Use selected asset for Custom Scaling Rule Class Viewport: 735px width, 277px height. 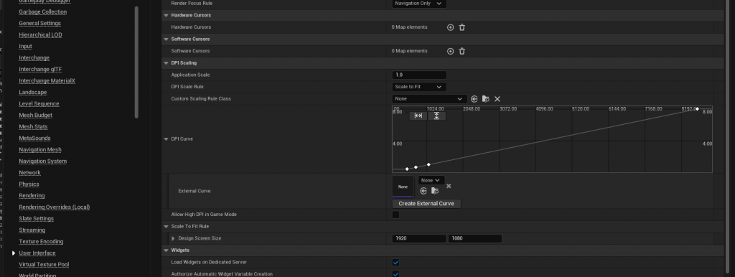(474, 99)
